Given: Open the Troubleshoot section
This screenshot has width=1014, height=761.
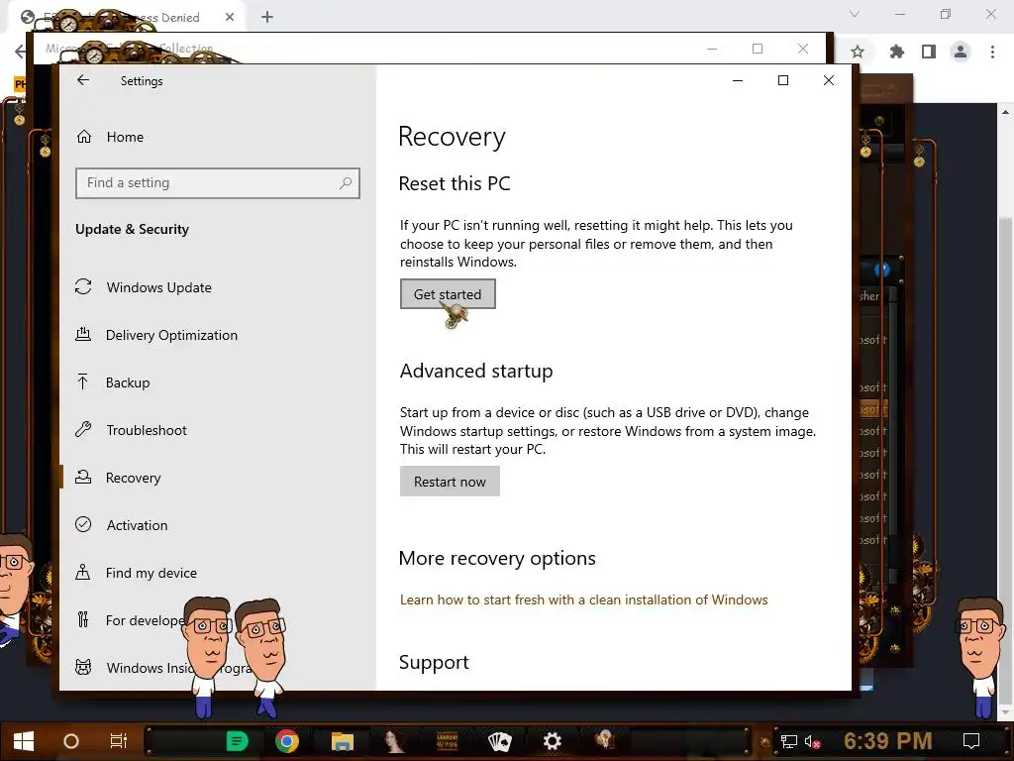Looking at the screenshot, I should point(147,430).
